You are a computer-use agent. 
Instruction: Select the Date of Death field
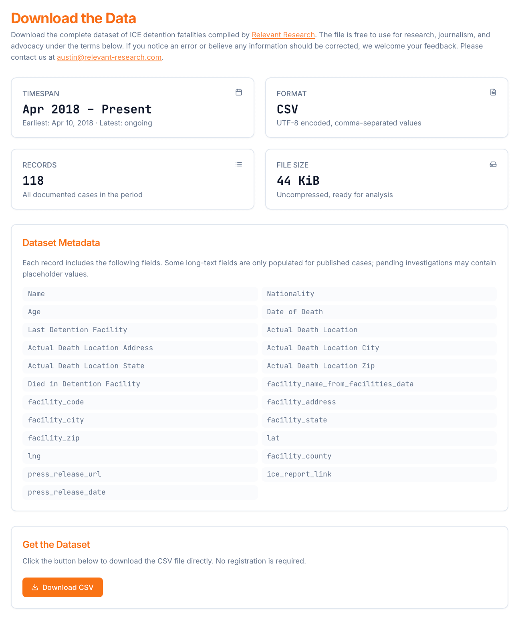(379, 312)
